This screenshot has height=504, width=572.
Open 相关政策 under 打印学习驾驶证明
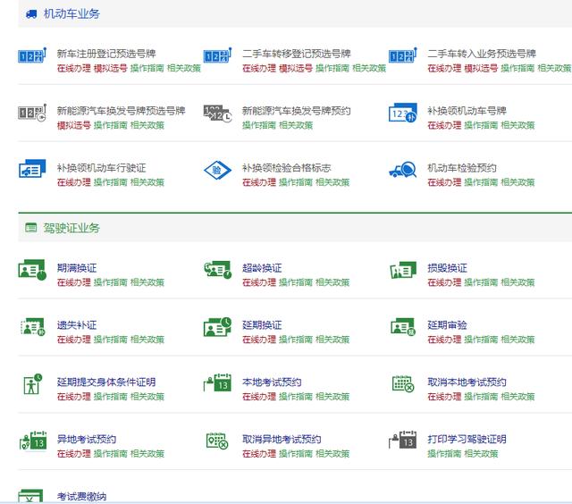point(481,453)
